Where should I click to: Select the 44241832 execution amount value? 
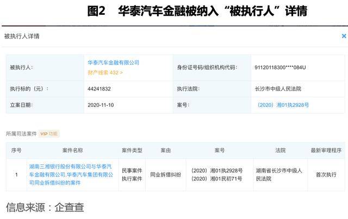[99, 89]
